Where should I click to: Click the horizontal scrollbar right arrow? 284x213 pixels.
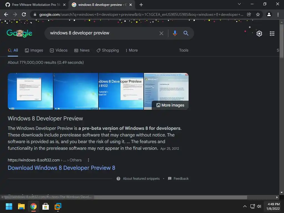(x=277, y=197)
